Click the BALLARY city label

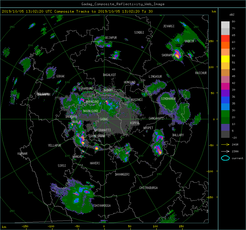tap(178, 135)
